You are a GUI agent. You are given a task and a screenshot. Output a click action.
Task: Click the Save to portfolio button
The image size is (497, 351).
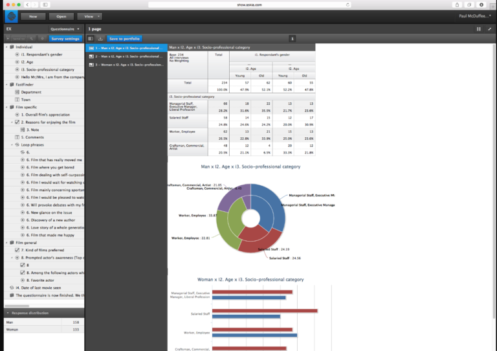(x=124, y=39)
